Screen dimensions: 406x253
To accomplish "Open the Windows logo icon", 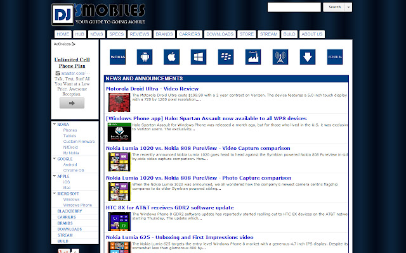I will pyautogui.click(x=199, y=57).
